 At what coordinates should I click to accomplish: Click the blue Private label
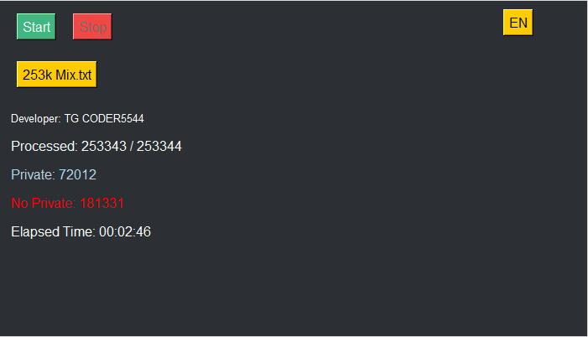tap(32, 175)
